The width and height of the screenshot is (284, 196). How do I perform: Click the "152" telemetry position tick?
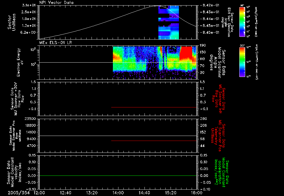203,132
